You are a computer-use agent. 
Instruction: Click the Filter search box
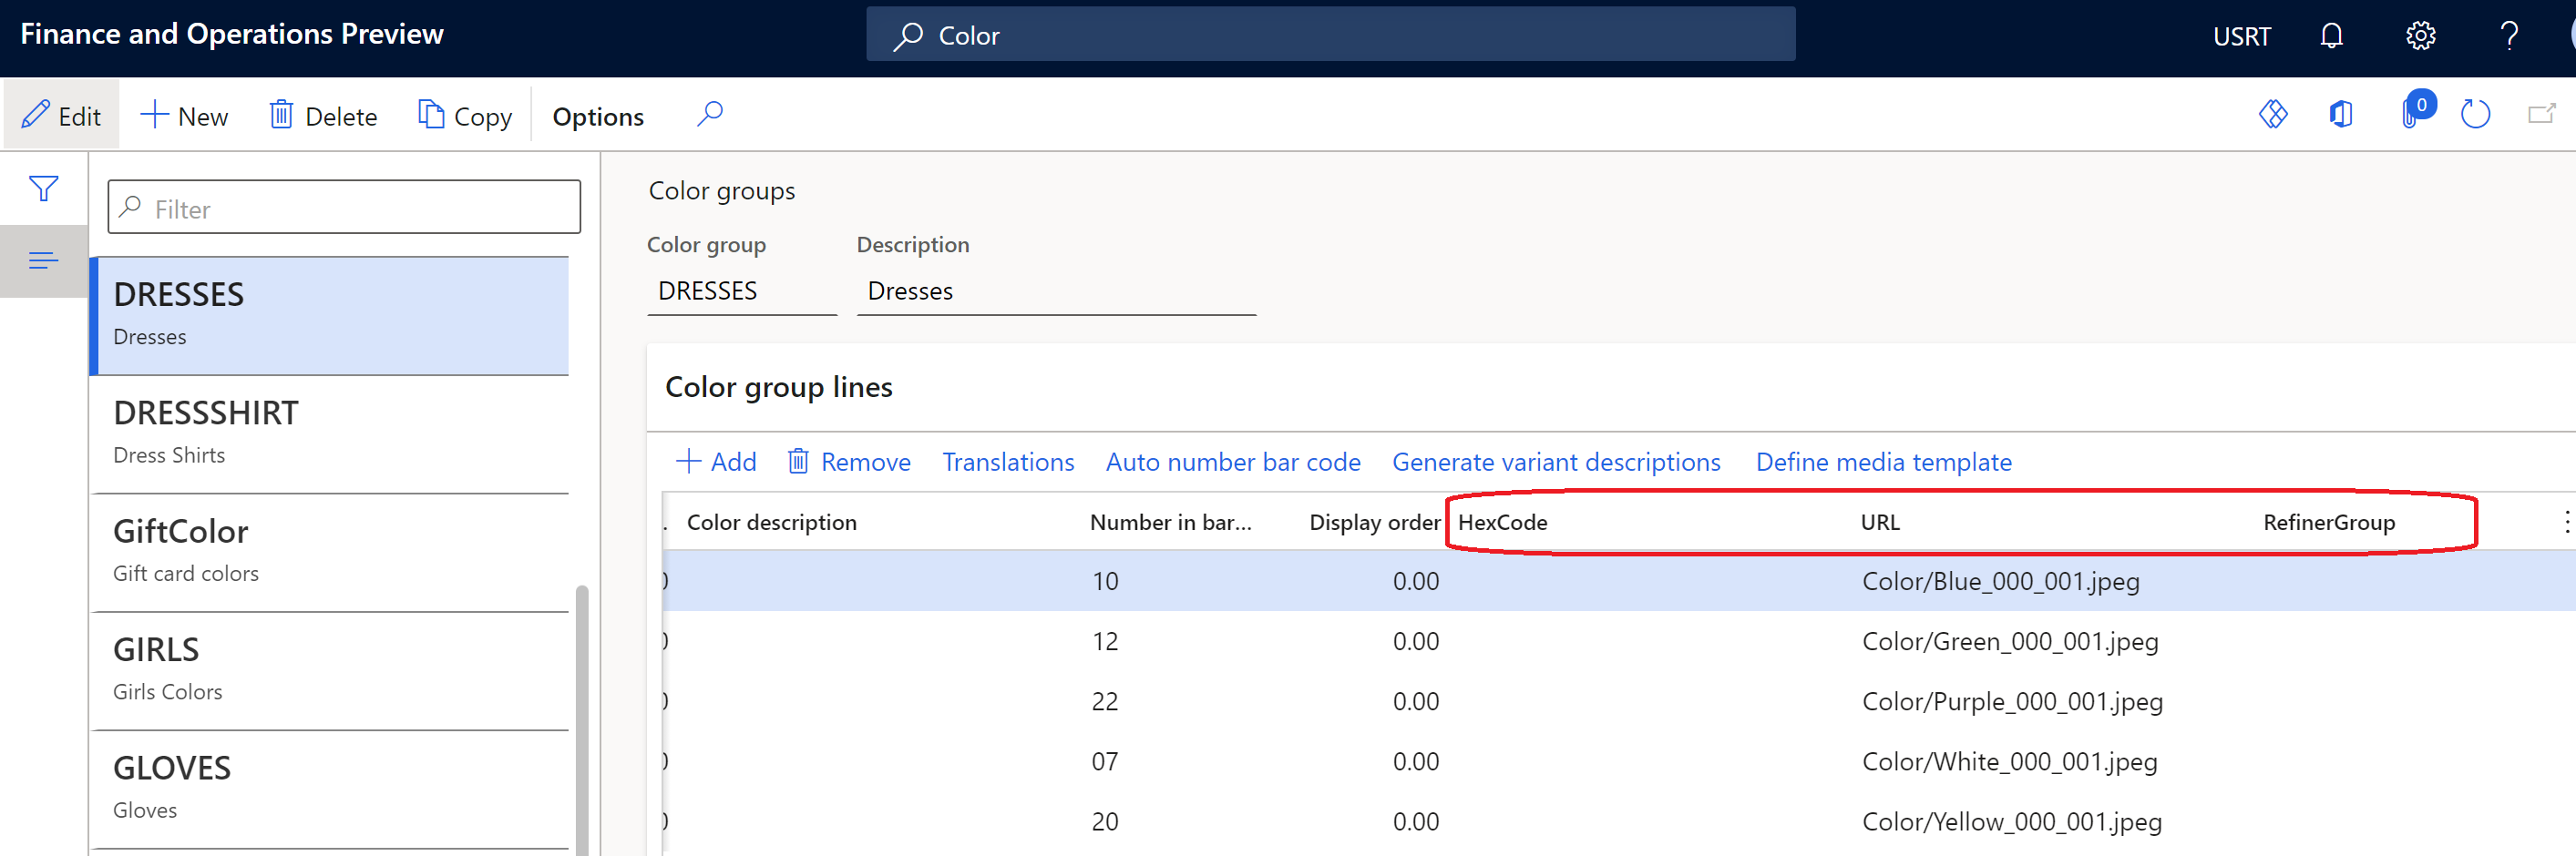(x=344, y=208)
